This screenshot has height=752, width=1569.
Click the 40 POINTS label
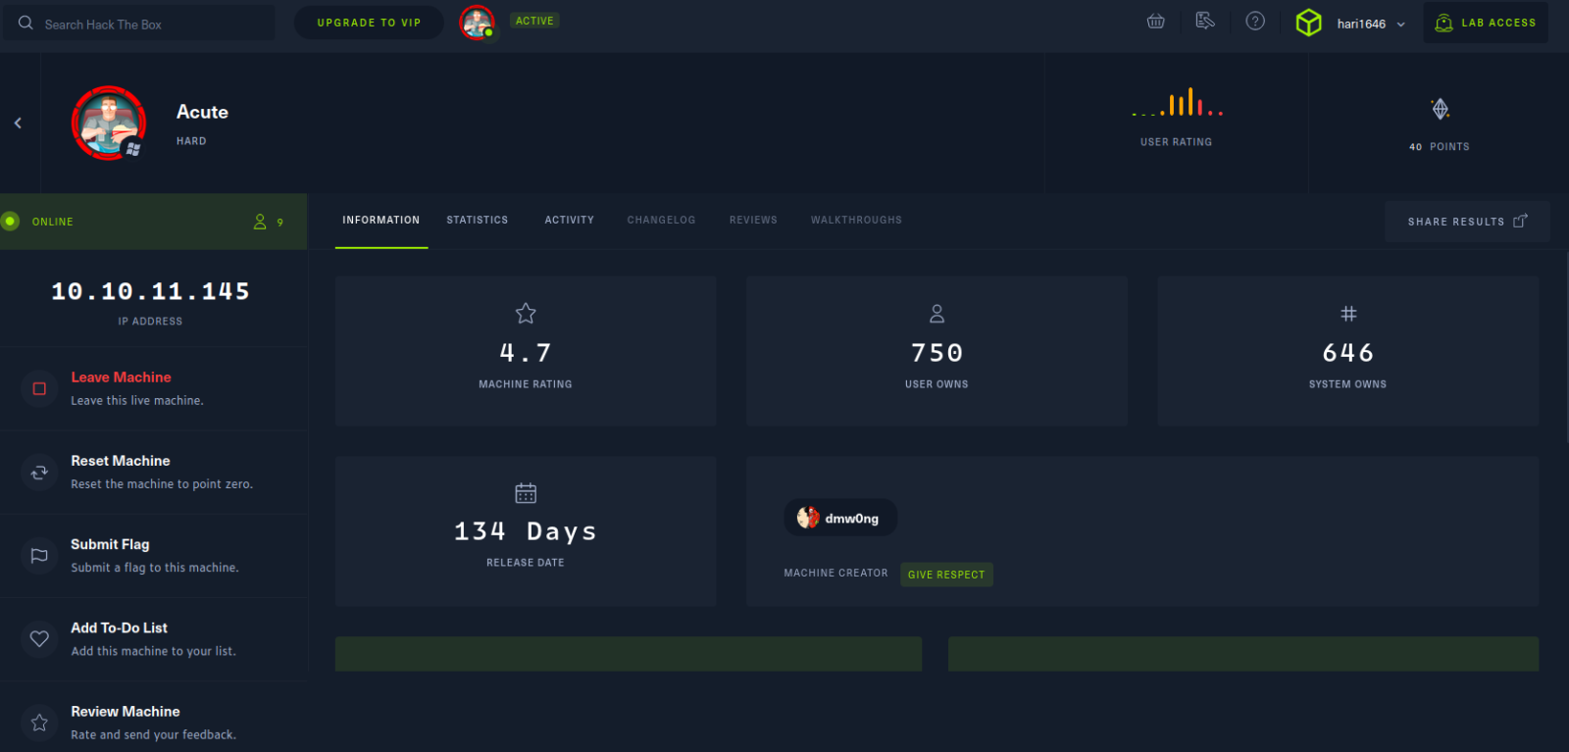pyautogui.click(x=1440, y=147)
